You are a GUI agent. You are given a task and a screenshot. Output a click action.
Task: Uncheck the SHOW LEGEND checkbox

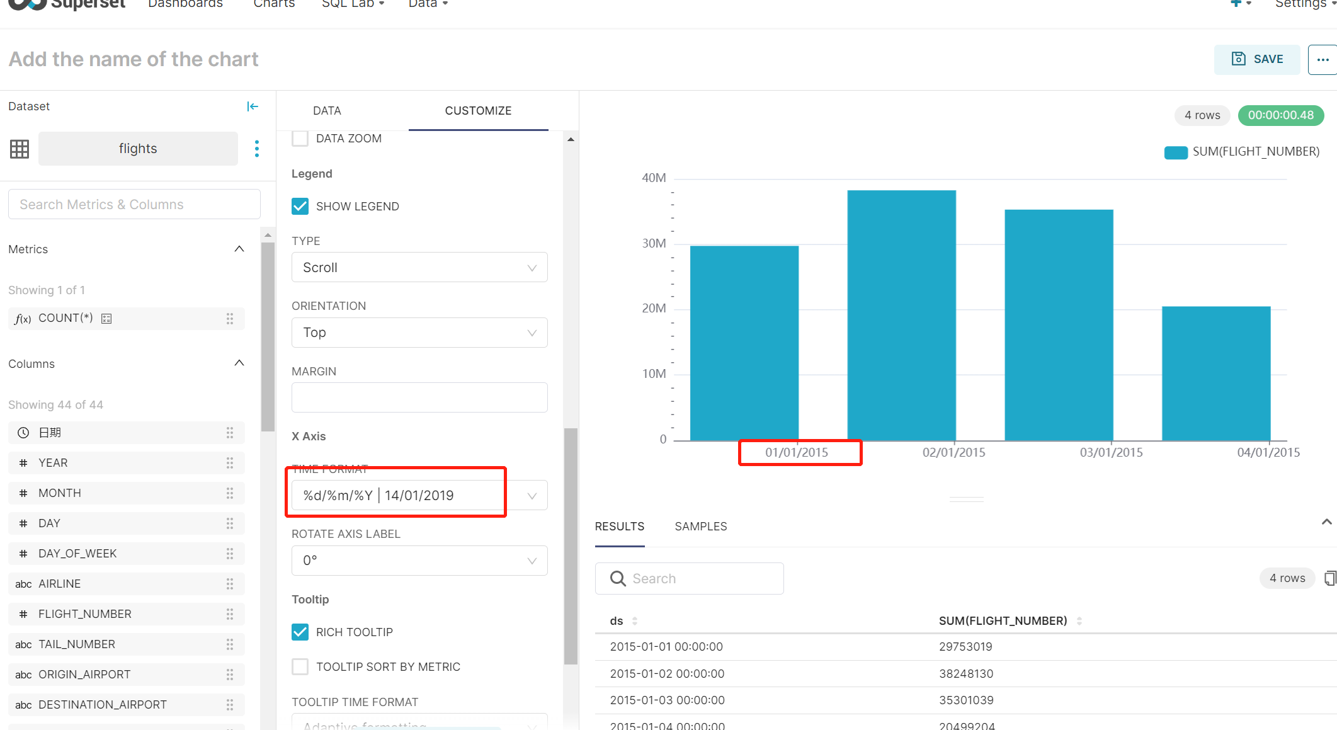pyautogui.click(x=300, y=207)
